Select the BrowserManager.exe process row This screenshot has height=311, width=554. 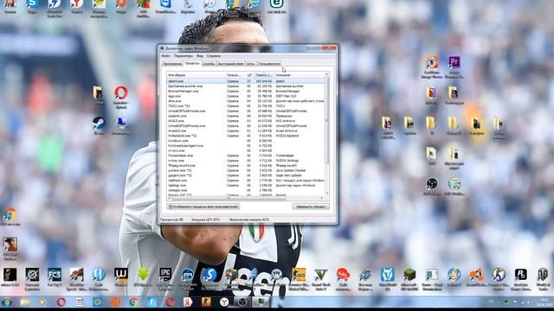246,91
